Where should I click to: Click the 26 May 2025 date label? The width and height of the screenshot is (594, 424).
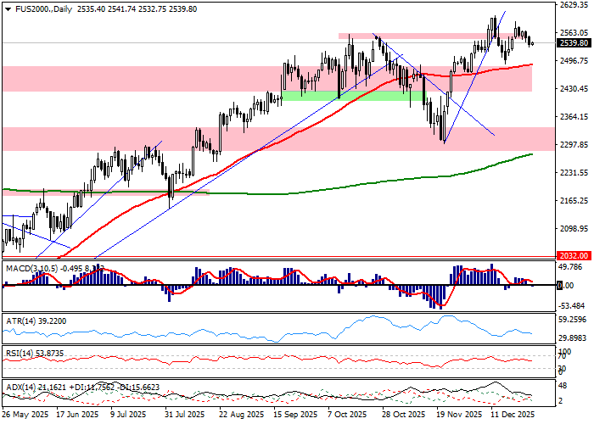coord(25,415)
